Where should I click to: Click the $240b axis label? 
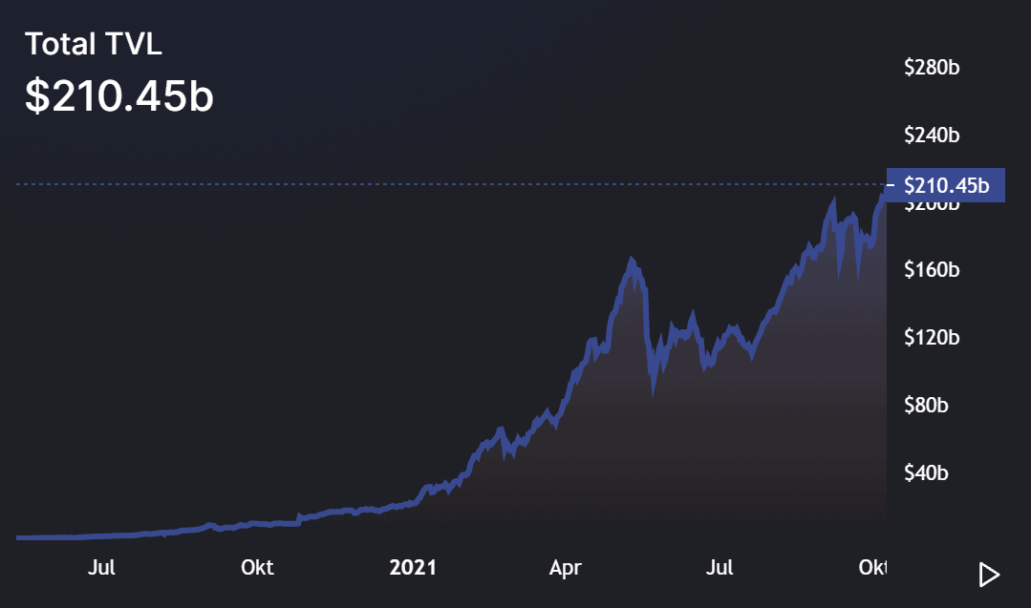(932, 135)
